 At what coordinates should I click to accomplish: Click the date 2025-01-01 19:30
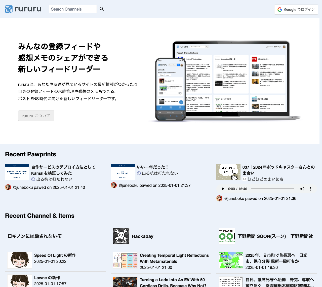pos(262,267)
